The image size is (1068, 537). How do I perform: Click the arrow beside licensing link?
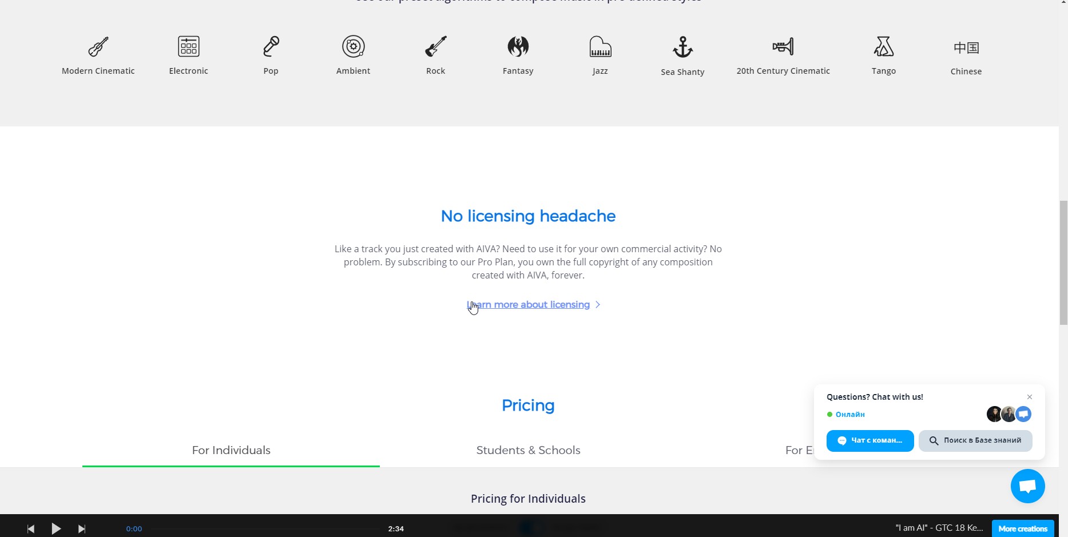598,305
